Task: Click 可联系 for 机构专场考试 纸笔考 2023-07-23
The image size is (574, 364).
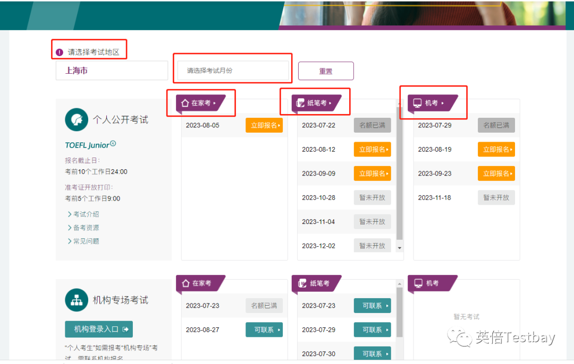Action: coord(372,306)
